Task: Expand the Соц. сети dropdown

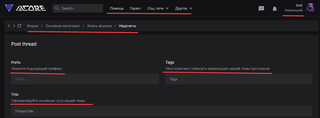Action: click(158, 8)
